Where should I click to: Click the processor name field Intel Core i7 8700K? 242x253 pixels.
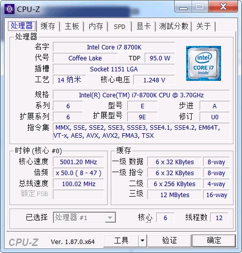[114, 47]
